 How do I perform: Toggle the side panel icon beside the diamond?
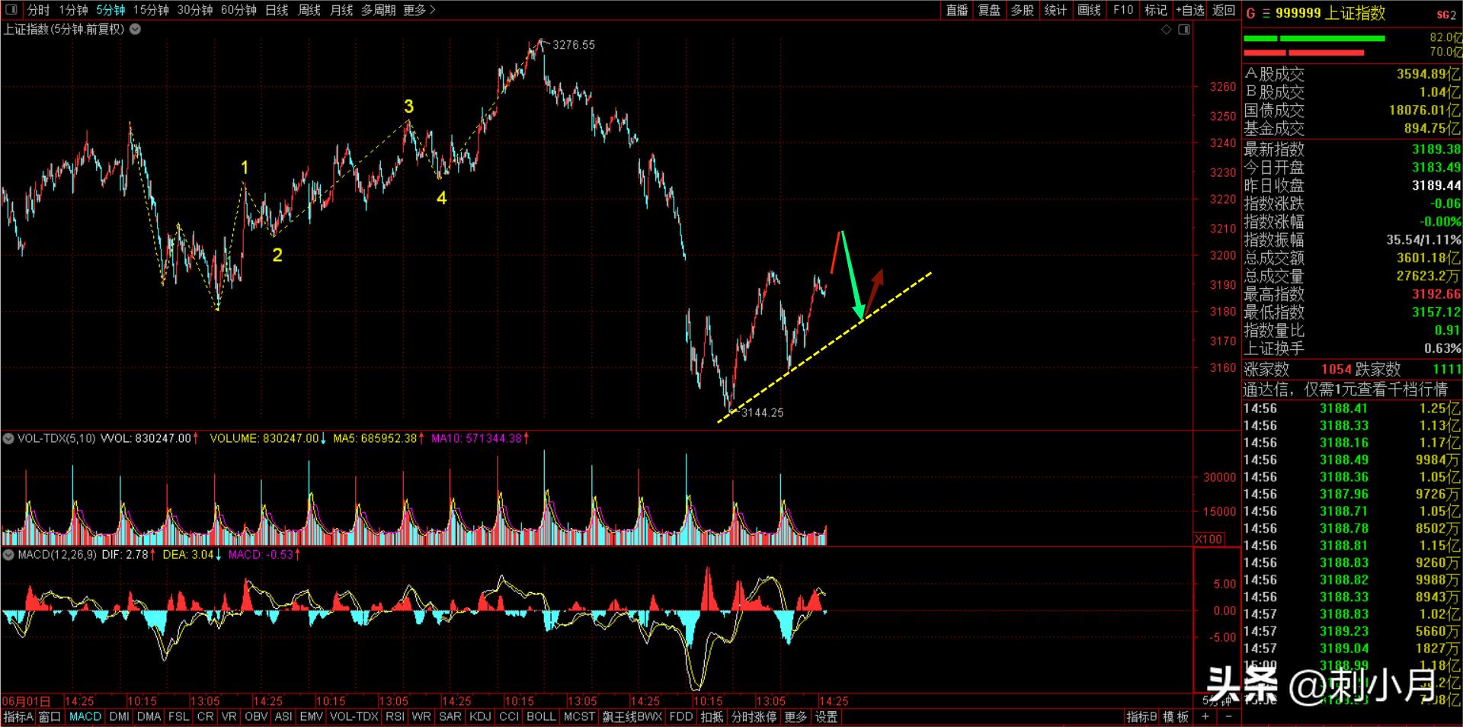1183,30
